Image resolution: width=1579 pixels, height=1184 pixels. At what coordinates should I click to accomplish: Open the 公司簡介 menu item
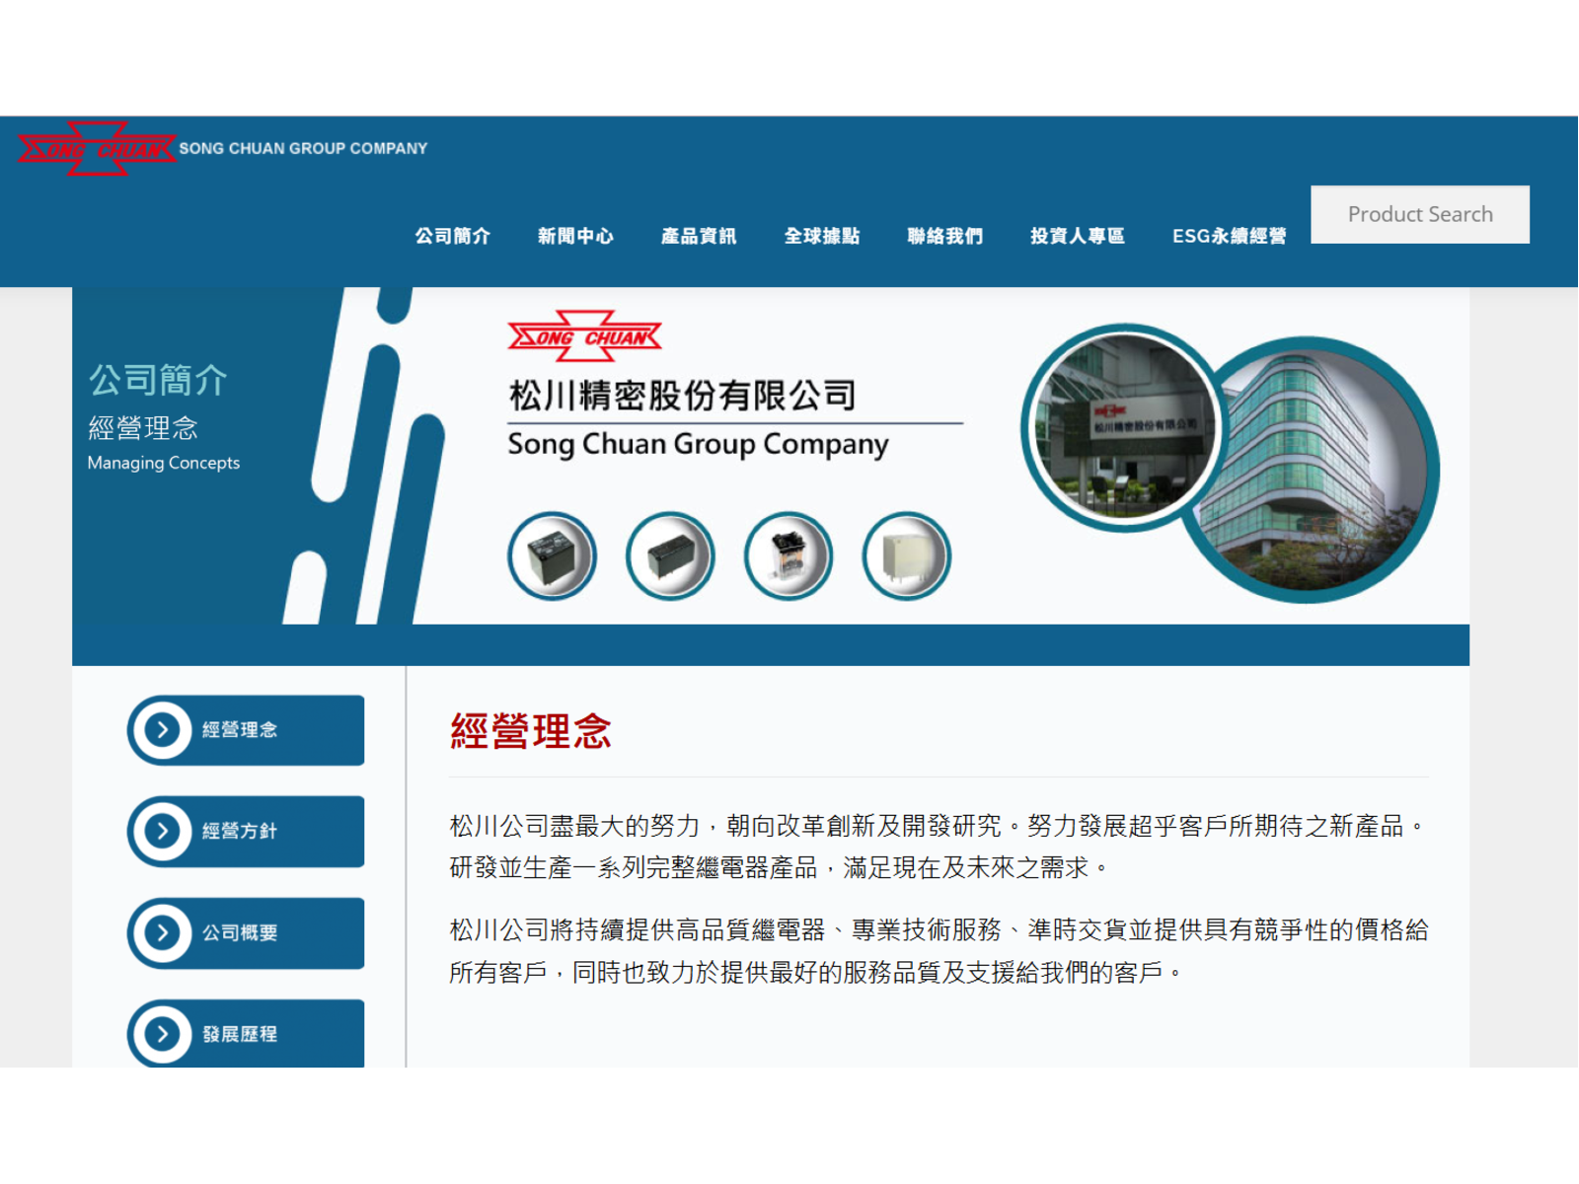click(x=452, y=236)
